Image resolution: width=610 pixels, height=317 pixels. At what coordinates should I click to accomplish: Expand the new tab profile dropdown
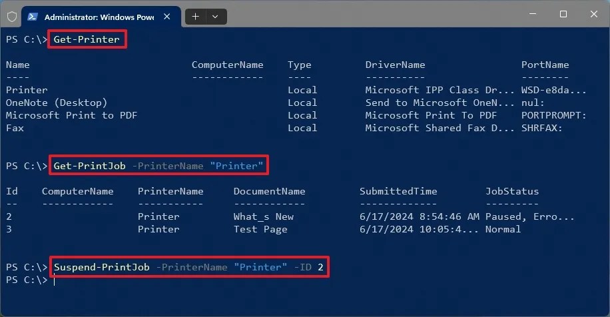pos(215,17)
